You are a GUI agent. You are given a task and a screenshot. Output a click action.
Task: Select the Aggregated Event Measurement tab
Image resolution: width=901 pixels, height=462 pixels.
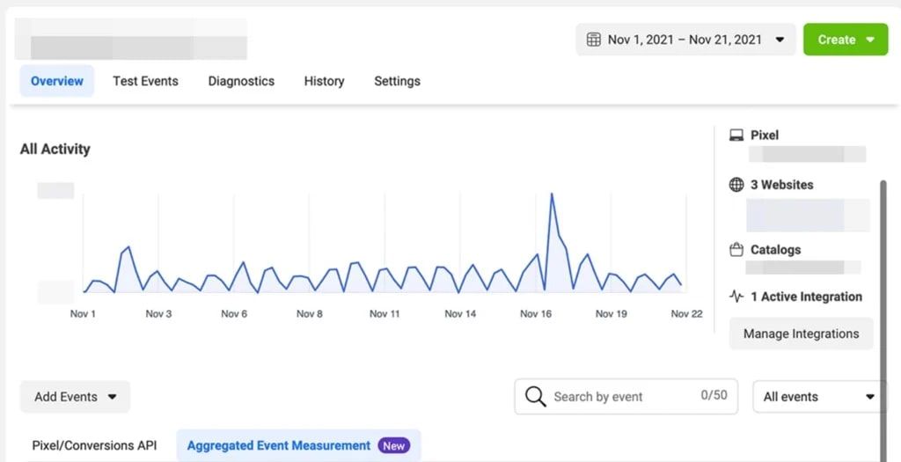[279, 446]
